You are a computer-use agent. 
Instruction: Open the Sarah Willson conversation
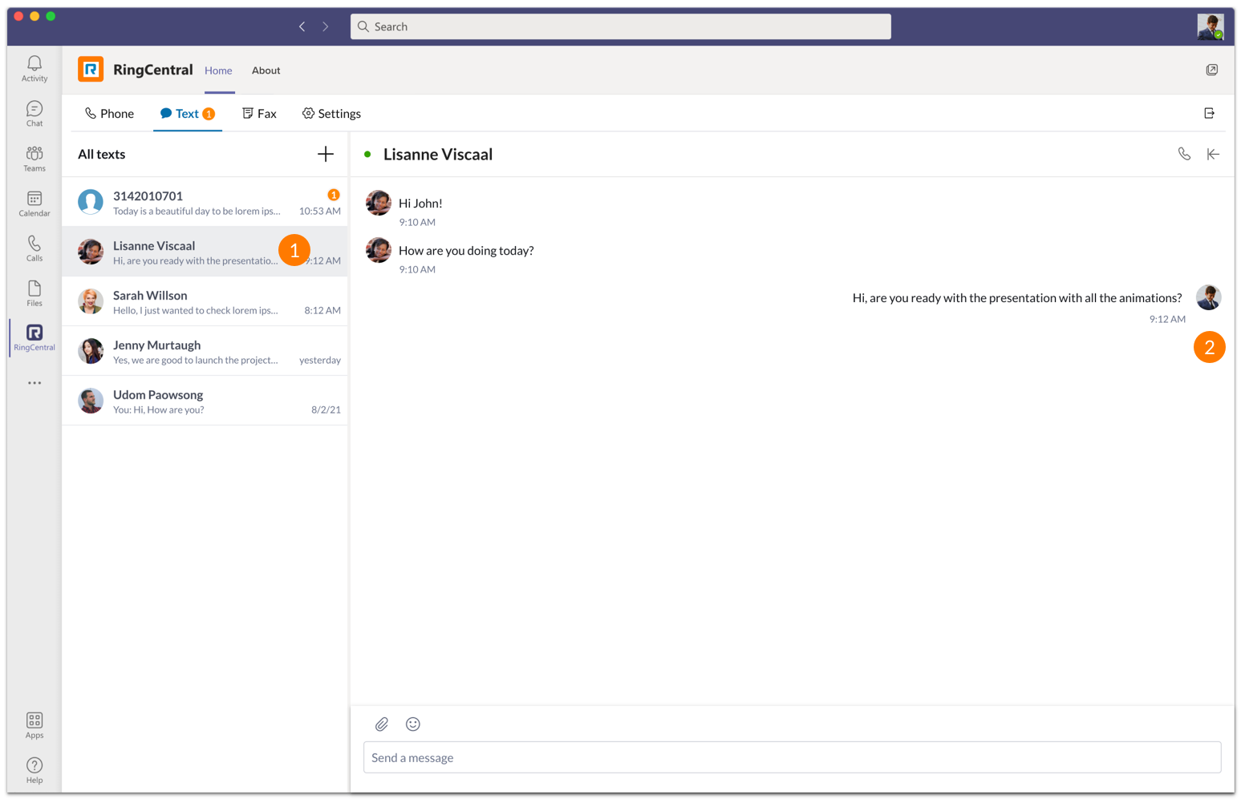205,302
